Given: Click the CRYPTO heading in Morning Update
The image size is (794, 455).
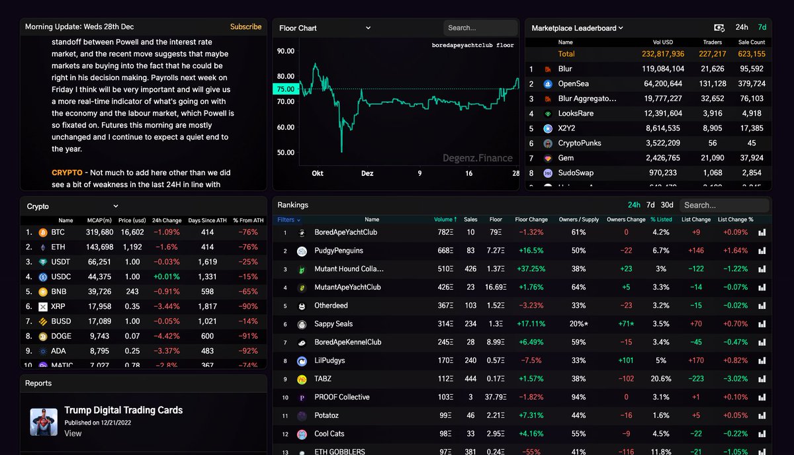Looking at the screenshot, I should coord(67,173).
